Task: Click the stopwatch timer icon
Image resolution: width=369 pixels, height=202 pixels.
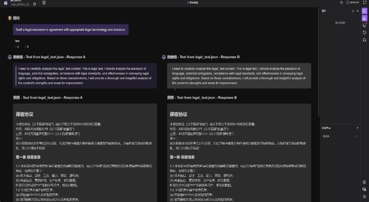Action: tap(348, 3)
